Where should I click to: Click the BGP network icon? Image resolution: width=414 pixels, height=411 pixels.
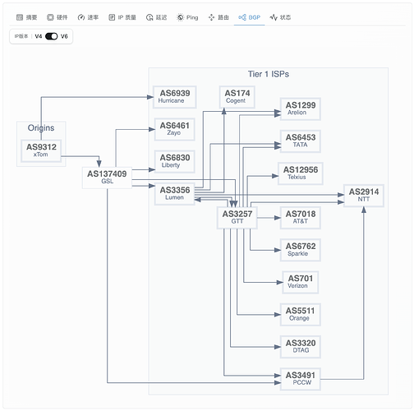[x=242, y=17]
